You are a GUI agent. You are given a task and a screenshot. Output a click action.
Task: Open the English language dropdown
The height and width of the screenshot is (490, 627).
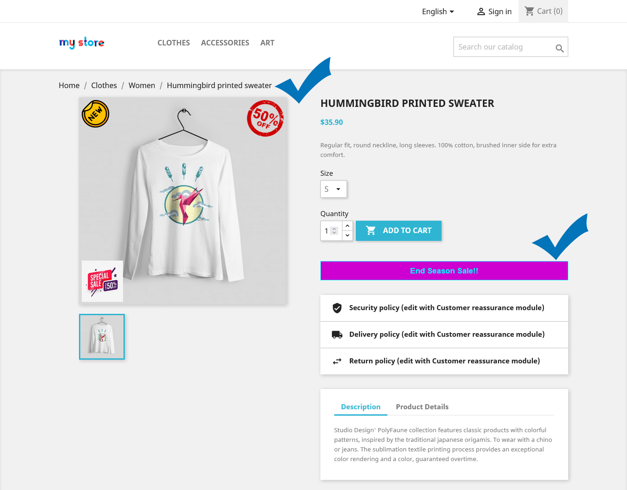[438, 11]
